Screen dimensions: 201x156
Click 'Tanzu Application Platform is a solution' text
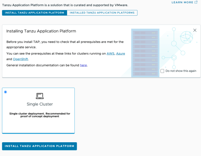(x=65, y=5)
